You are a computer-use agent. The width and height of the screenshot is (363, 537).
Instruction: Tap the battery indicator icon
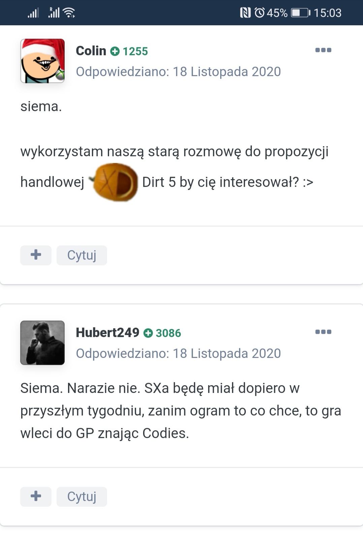coord(300,13)
